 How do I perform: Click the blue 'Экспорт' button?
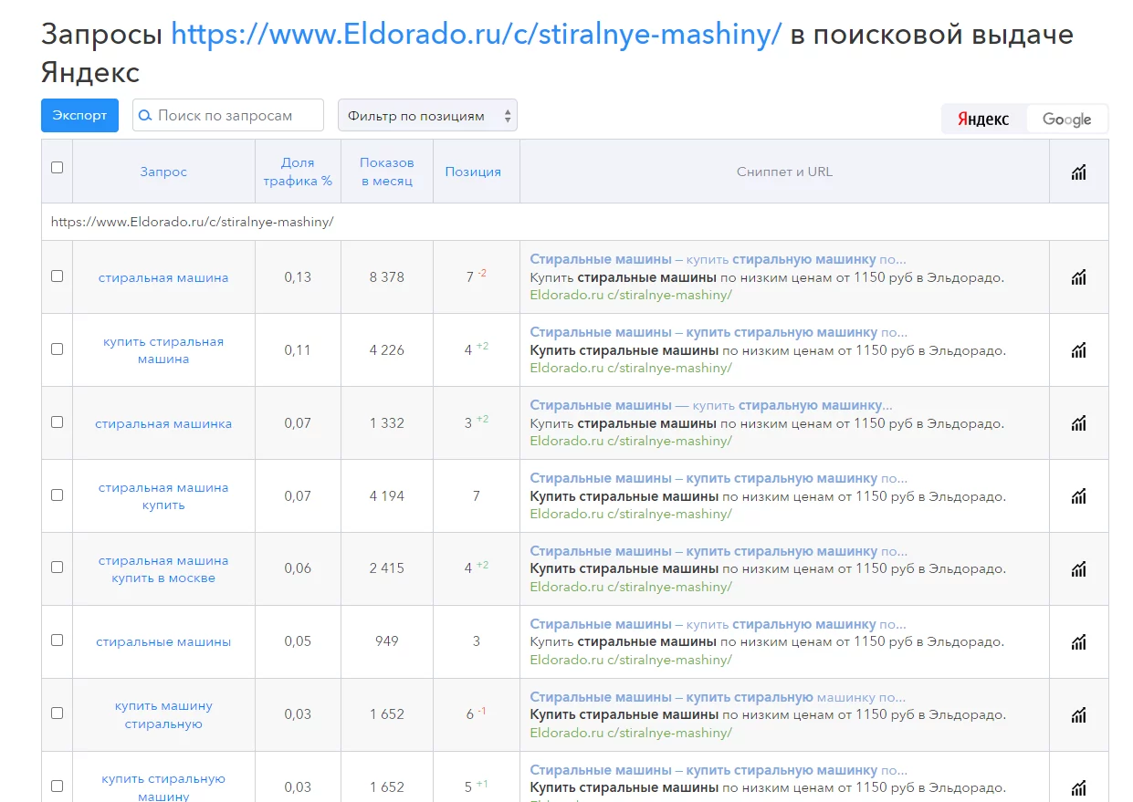coord(79,115)
